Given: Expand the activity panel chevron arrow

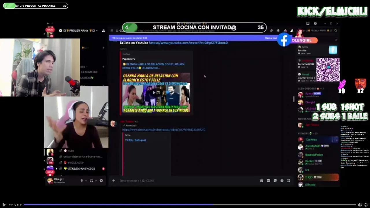Looking at the screenshot, I should tap(336, 40).
